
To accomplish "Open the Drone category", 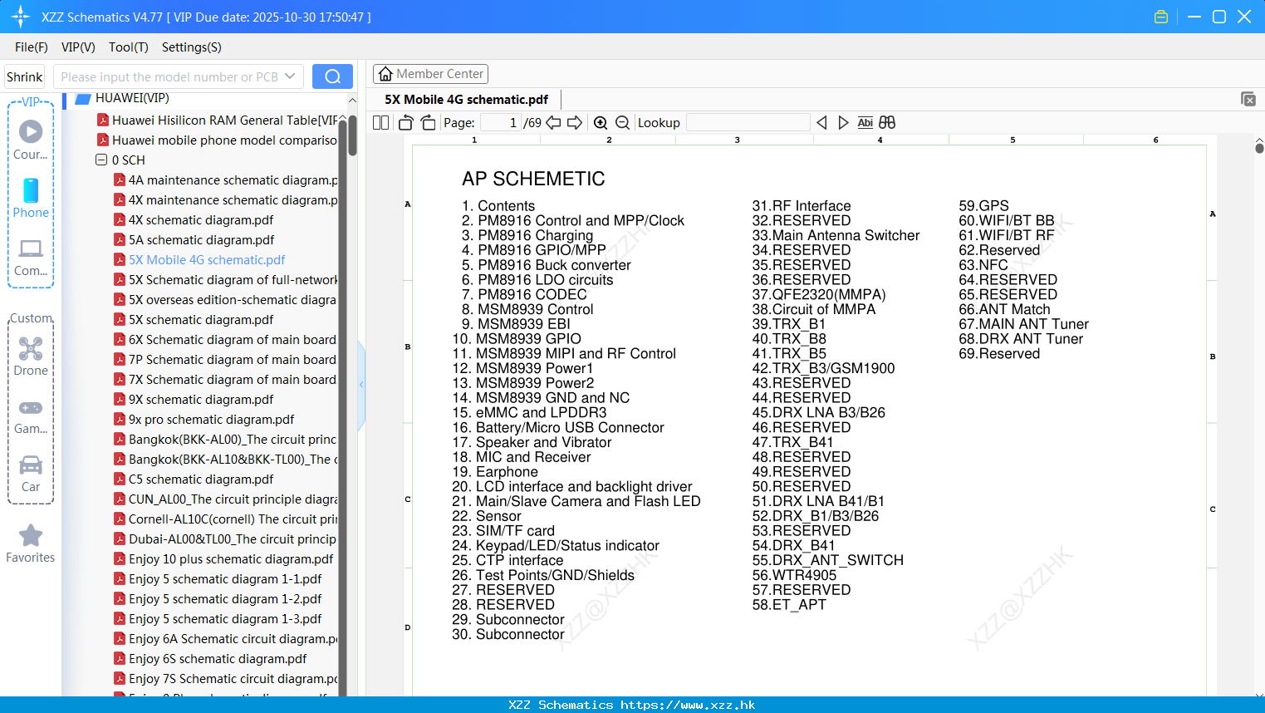I will (x=31, y=356).
